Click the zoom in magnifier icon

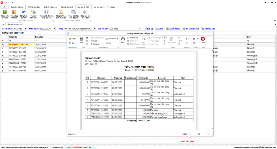[179, 44]
